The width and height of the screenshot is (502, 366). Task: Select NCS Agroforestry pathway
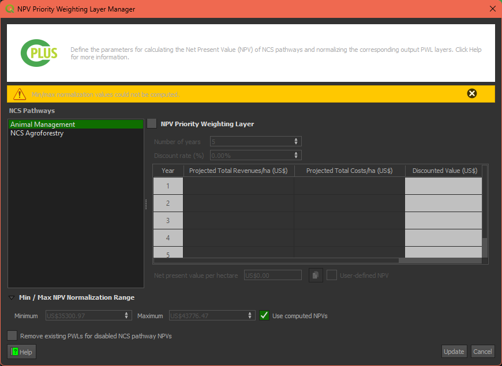tap(76, 133)
